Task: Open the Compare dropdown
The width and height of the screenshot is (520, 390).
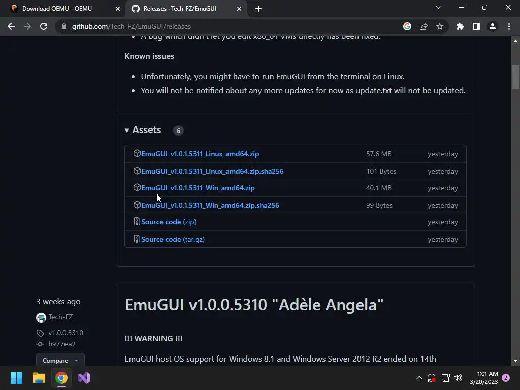Action: pyautogui.click(x=60, y=360)
